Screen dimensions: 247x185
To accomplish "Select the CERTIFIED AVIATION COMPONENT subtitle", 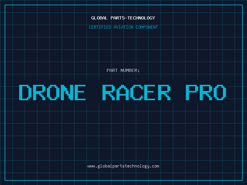I will 123,27.
